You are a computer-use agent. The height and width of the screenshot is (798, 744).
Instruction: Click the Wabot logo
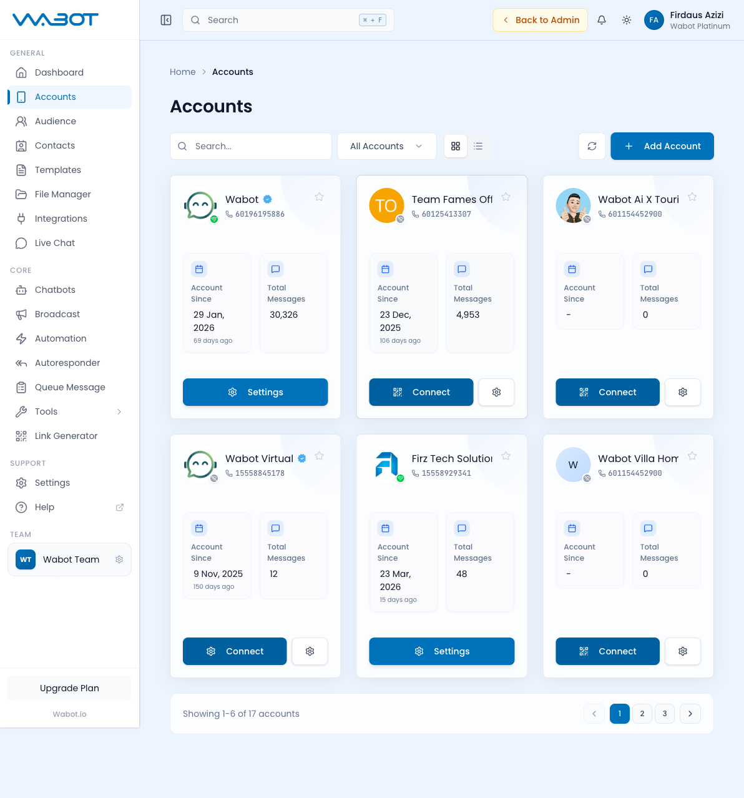pos(56,20)
